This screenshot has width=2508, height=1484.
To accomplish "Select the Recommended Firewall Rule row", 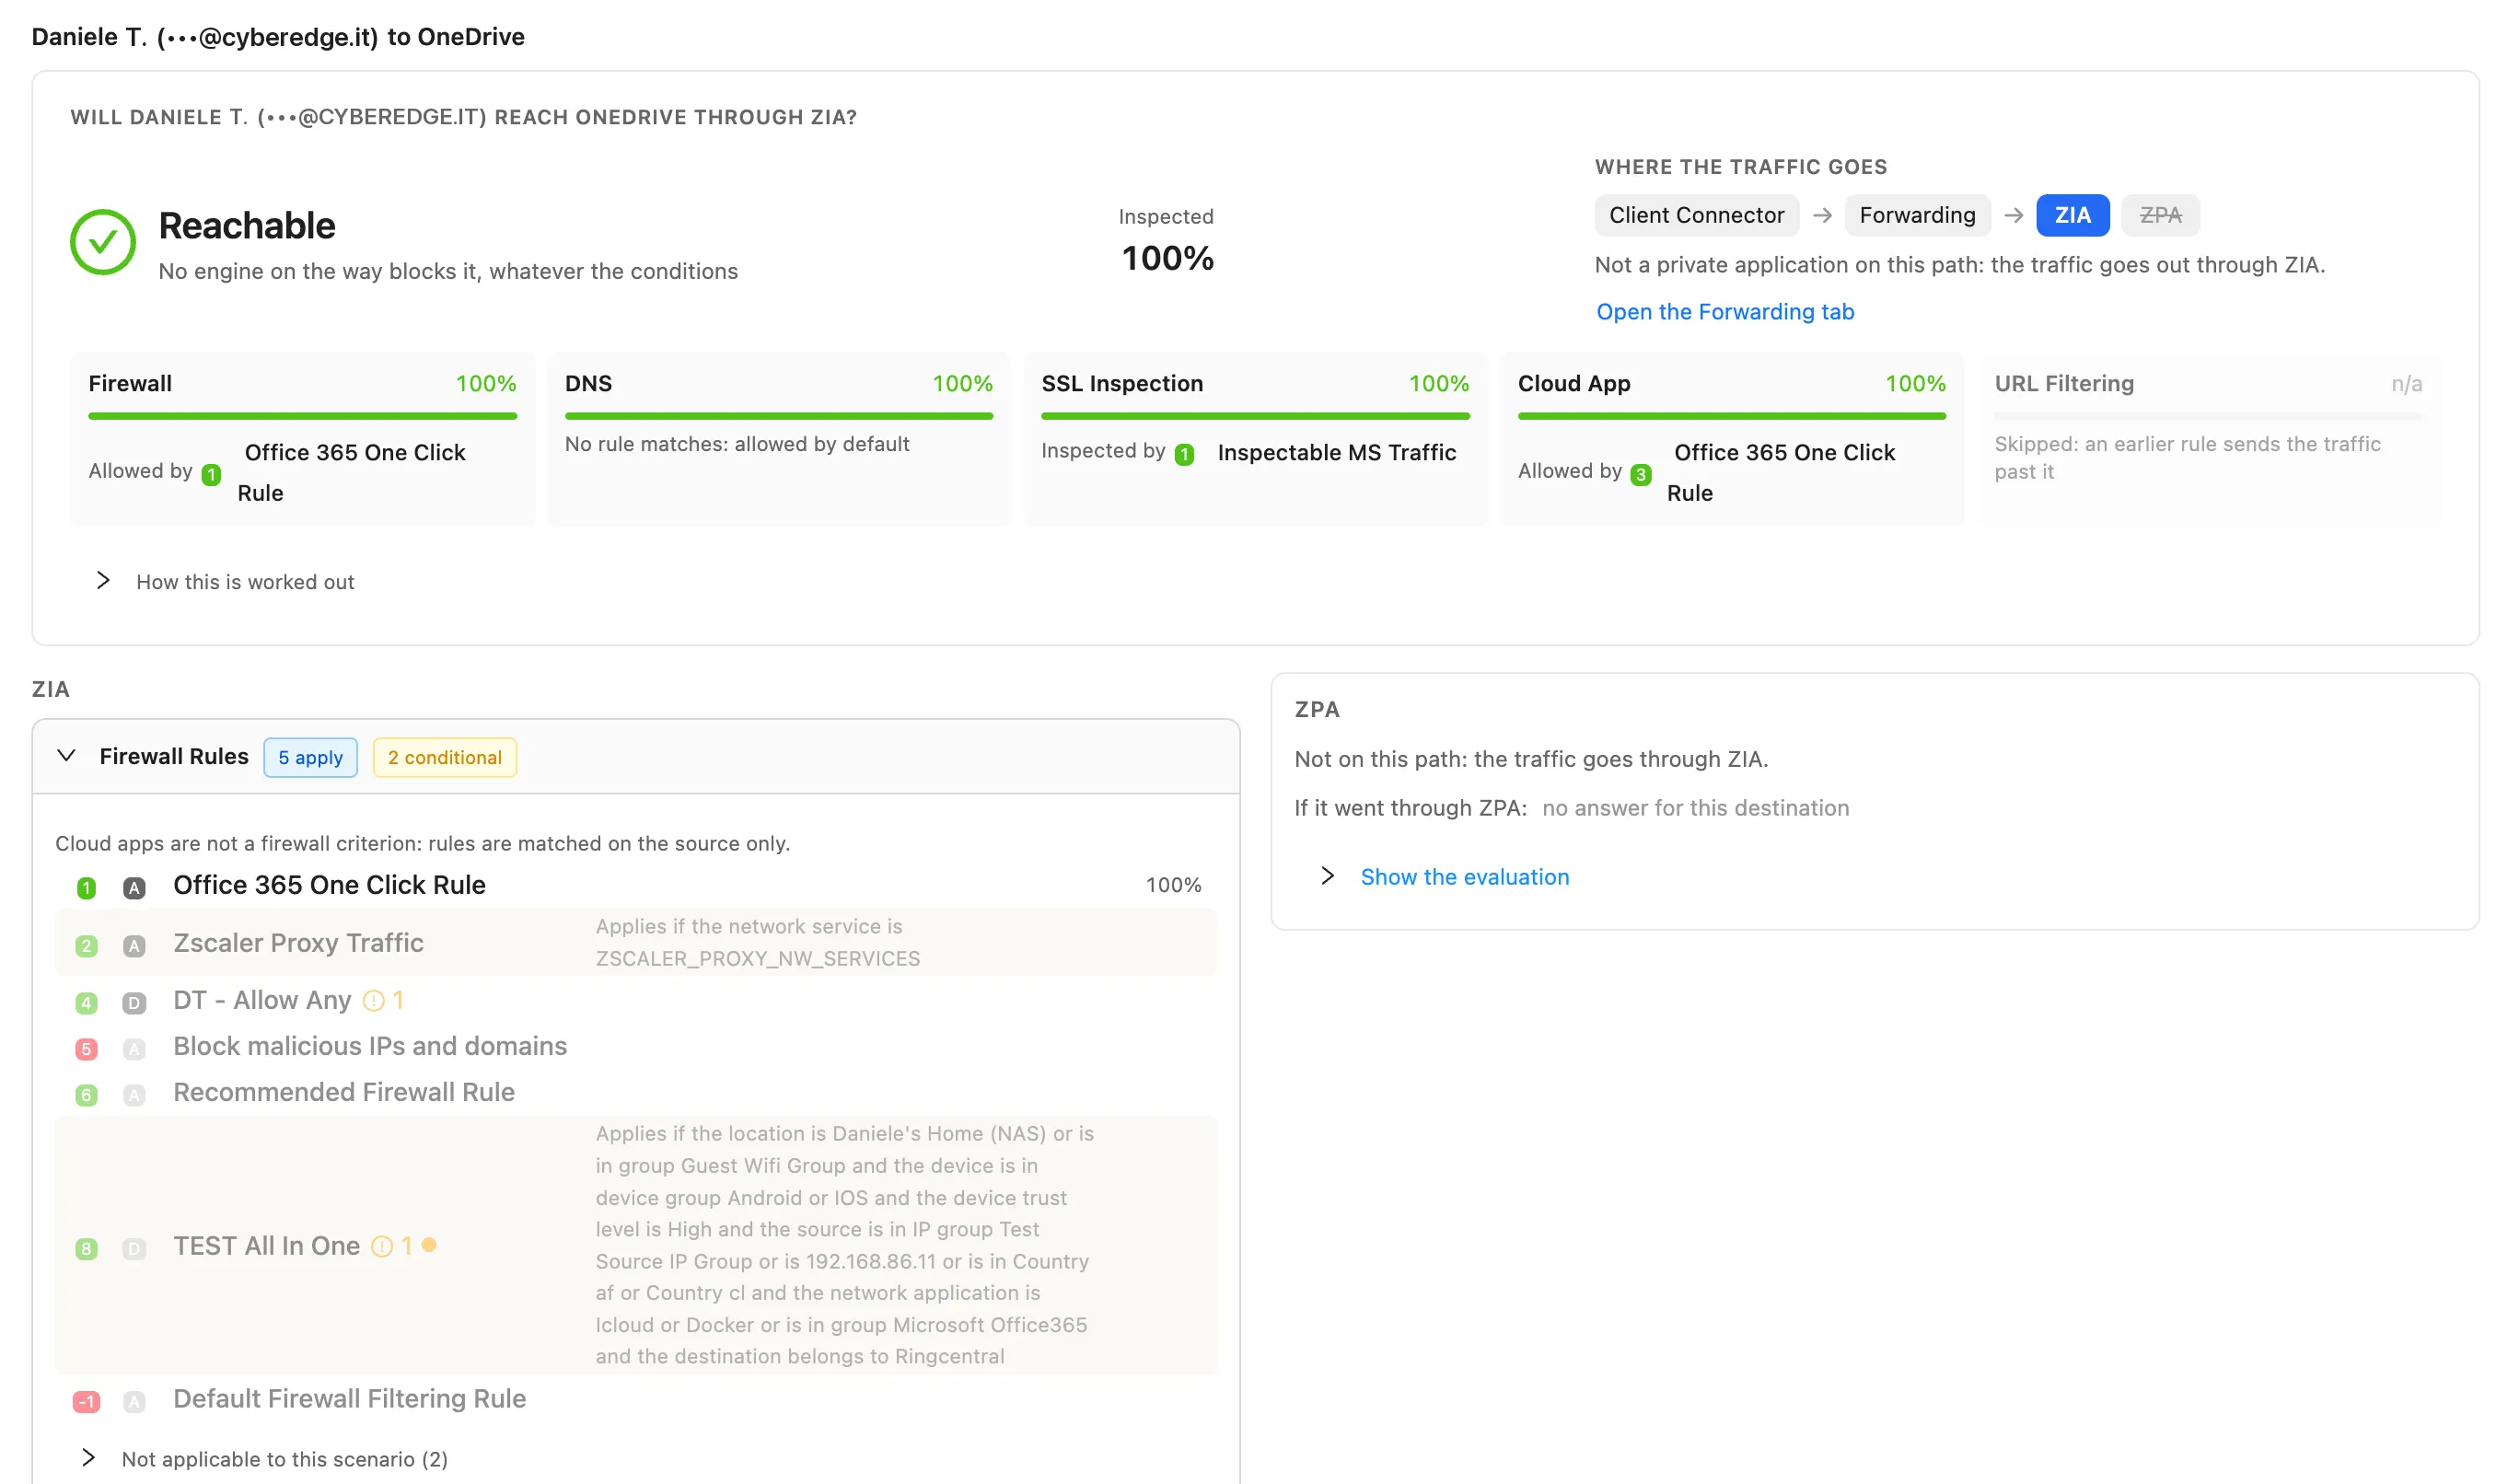I will click(636, 1092).
